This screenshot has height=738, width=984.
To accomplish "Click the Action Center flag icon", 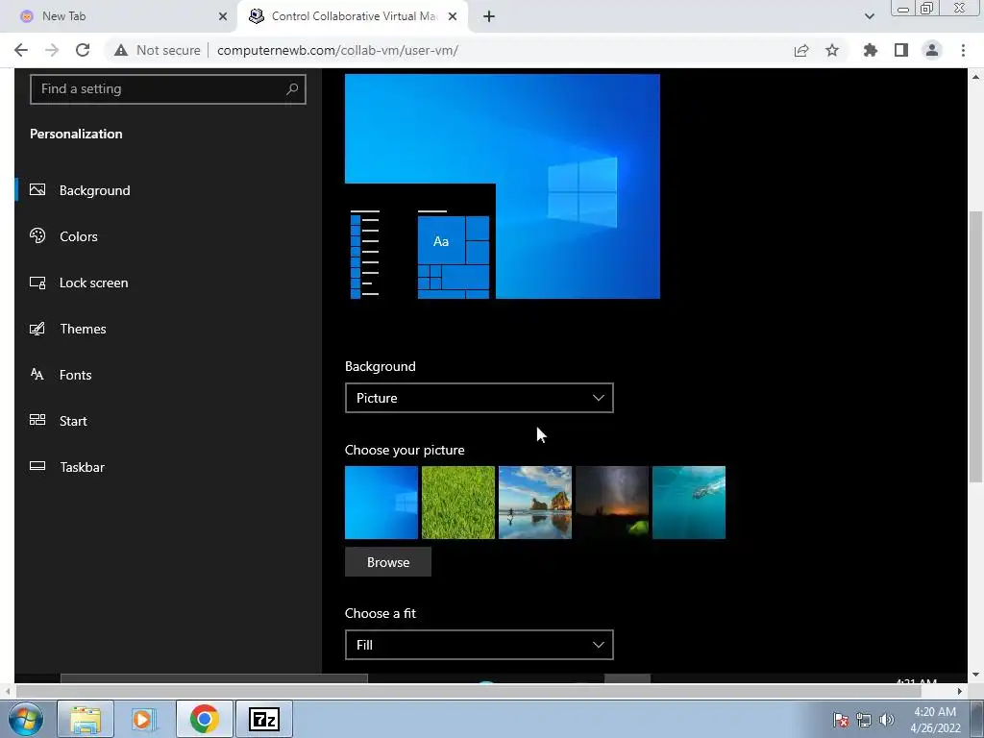I will click(841, 720).
